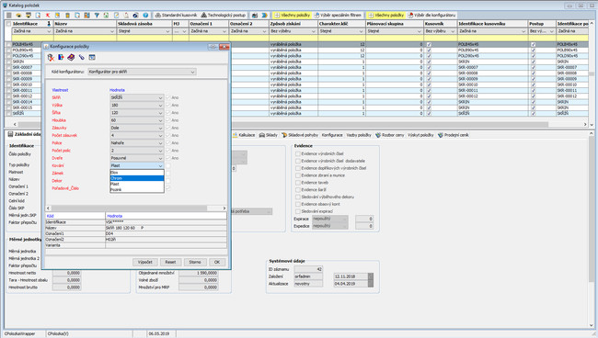Click the Objednané množství value field
Viewport: 598px width, 338px height.
tap(199, 273)
